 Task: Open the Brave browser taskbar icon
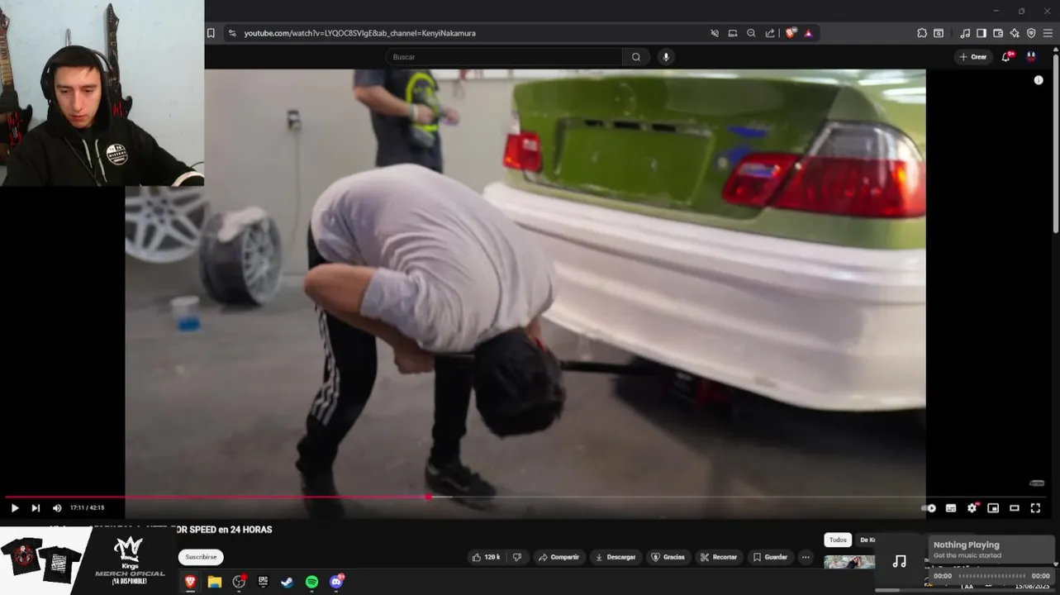click(191, 582)
